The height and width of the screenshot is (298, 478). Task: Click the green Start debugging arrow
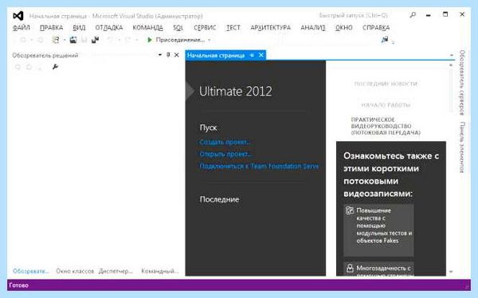pyautogui.click(x=150, y=40)
